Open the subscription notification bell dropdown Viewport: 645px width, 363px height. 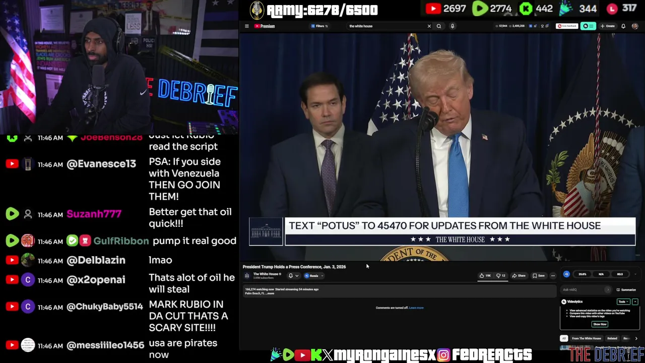tap(293, 276)
